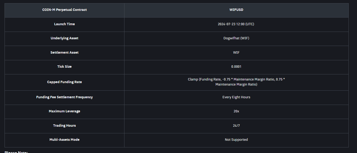This screenshot has height=153, width=357.
Task: Select the Not Supported cell text
Action: point(236,140)
